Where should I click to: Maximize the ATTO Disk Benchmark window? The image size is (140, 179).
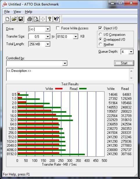[120, 3]
